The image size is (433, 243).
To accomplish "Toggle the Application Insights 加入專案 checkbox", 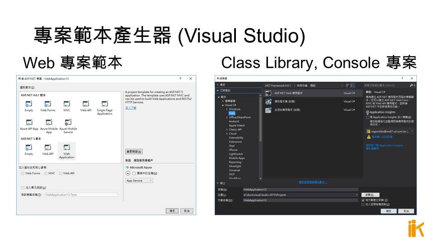I will click(x=368, y=117).
